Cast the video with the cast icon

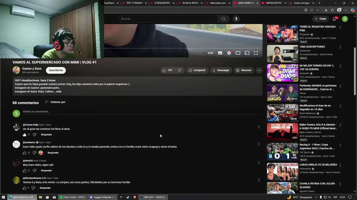[x=247, y=53]
